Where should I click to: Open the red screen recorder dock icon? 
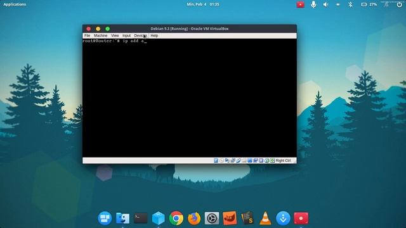pyautogui.click(x=301, y=218)
